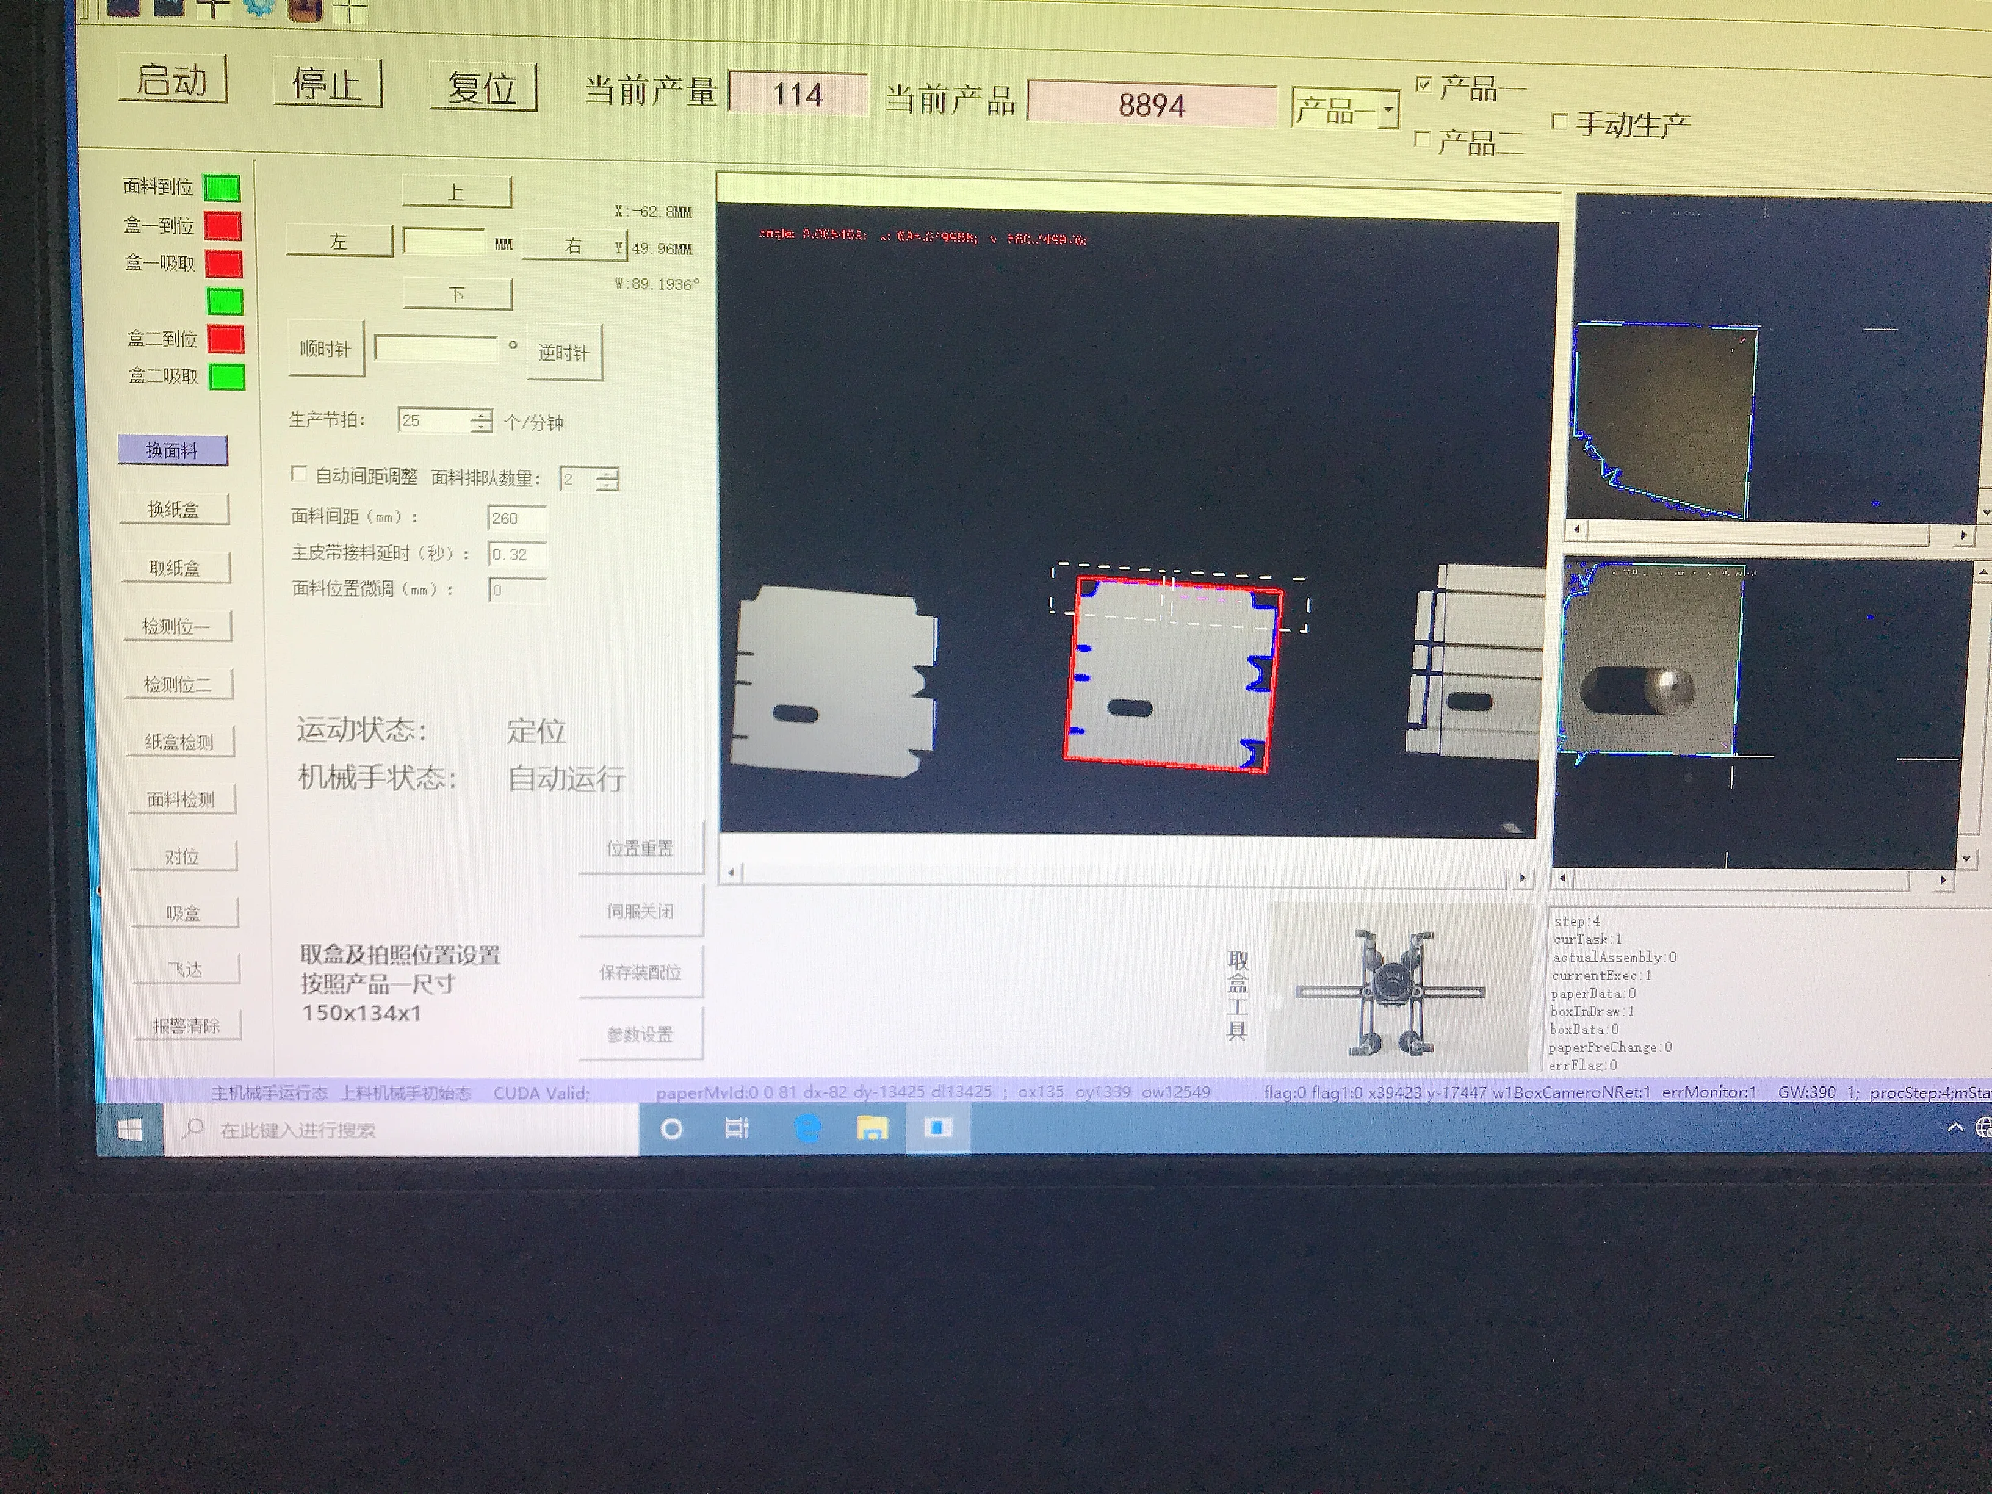Click the green 面料到位 status indicator
Image resolution: width=1992 pixels, height=1494 pixels.
(x=222, y=188)
